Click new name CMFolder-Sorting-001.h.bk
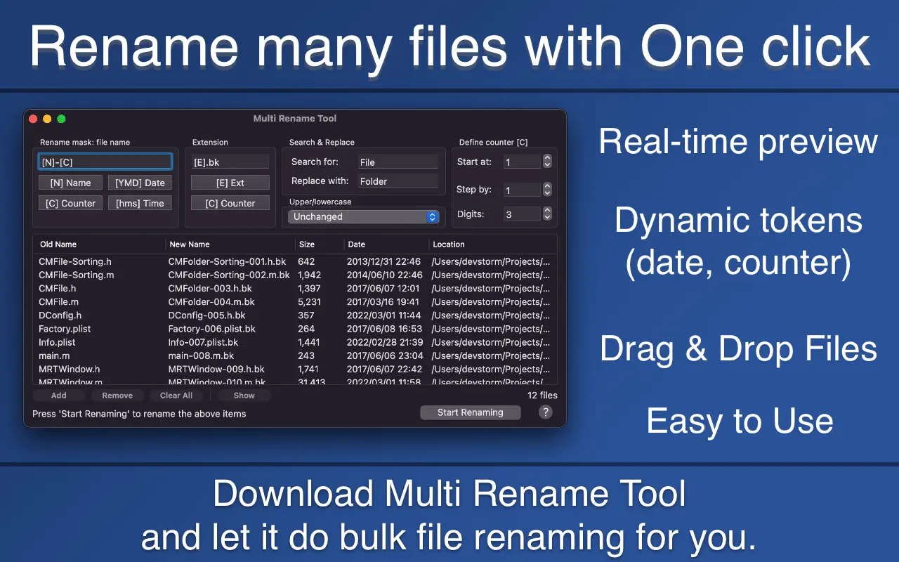Image resolution: width=899 pixels, height=562 pixels. (227, 261)
